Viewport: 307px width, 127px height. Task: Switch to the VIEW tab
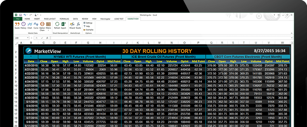[94, 19]
